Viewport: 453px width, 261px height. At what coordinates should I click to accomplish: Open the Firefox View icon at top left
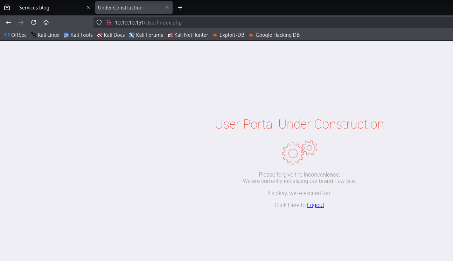tap(7, 7)
